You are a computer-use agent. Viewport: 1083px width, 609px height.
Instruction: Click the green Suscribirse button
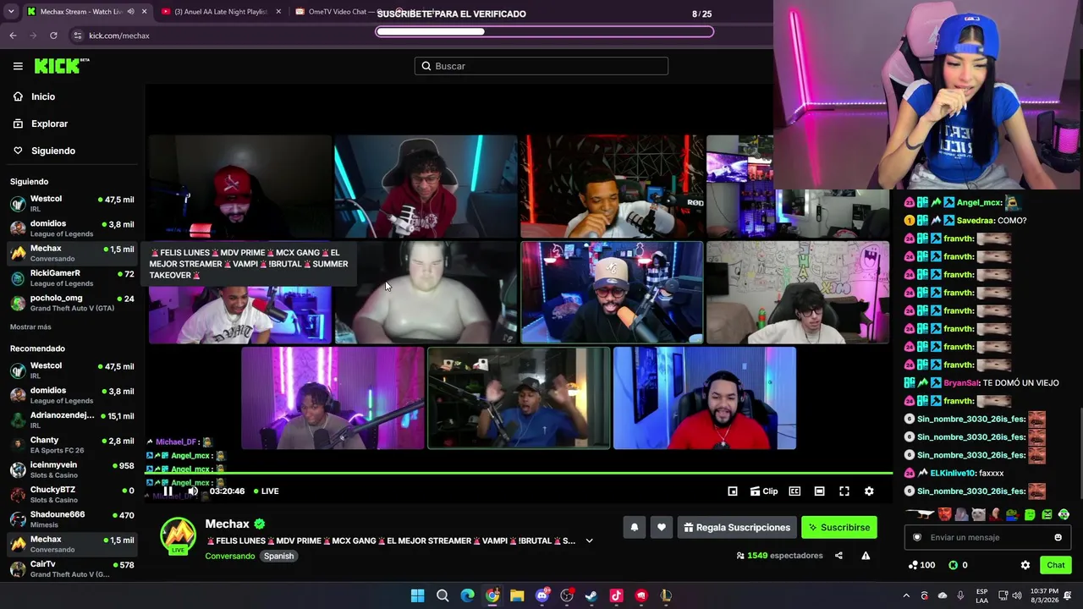pyautogui.click(x=838, y=528)
